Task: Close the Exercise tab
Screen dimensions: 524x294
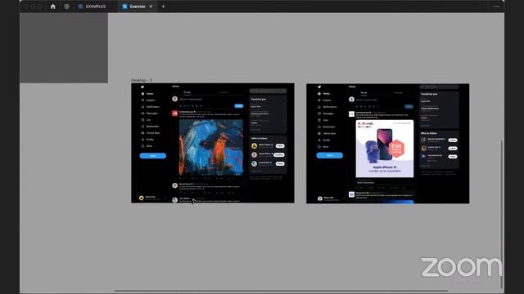Action: [x=151, y=7]
